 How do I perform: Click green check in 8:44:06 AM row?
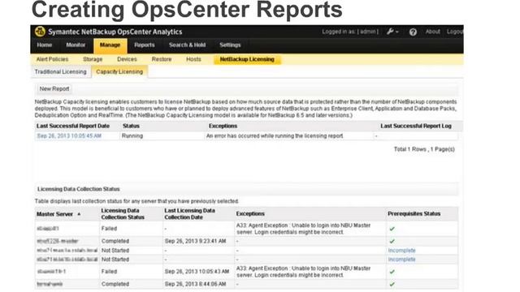coord(392,285)
